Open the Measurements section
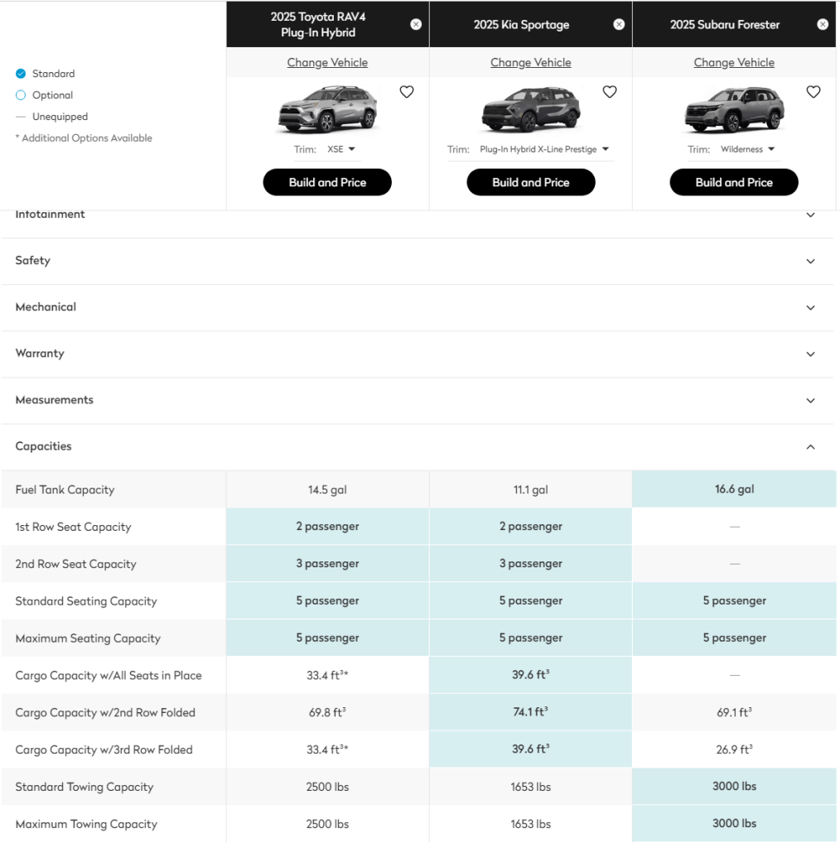This screenshot has width=840, height=848. coord(810,400)
